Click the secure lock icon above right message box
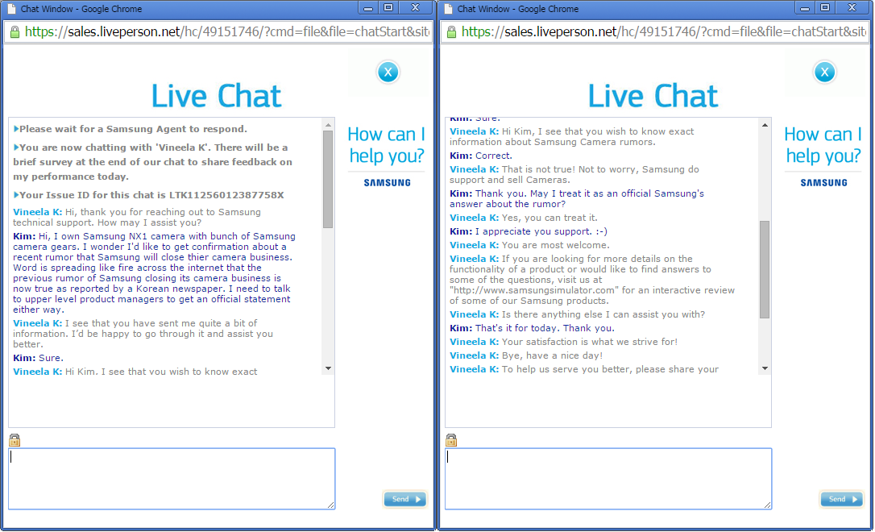Viewport: 875px width, 532px height. click(451, 440)
